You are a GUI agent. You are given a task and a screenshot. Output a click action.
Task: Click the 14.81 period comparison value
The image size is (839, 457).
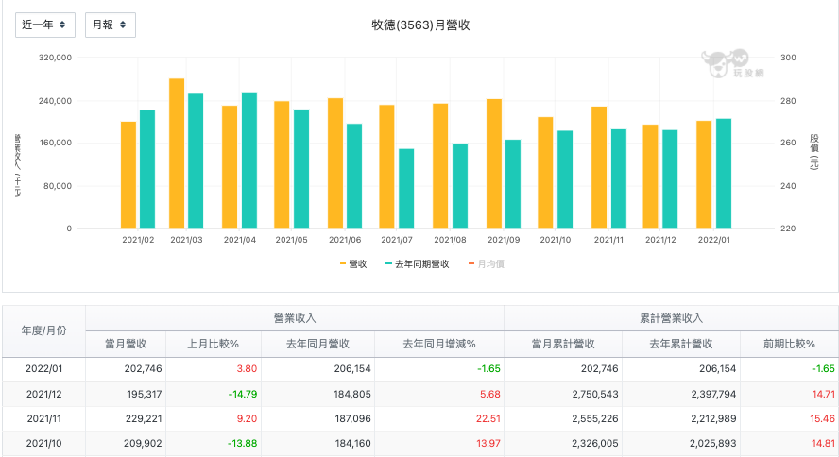click(824, 443)
